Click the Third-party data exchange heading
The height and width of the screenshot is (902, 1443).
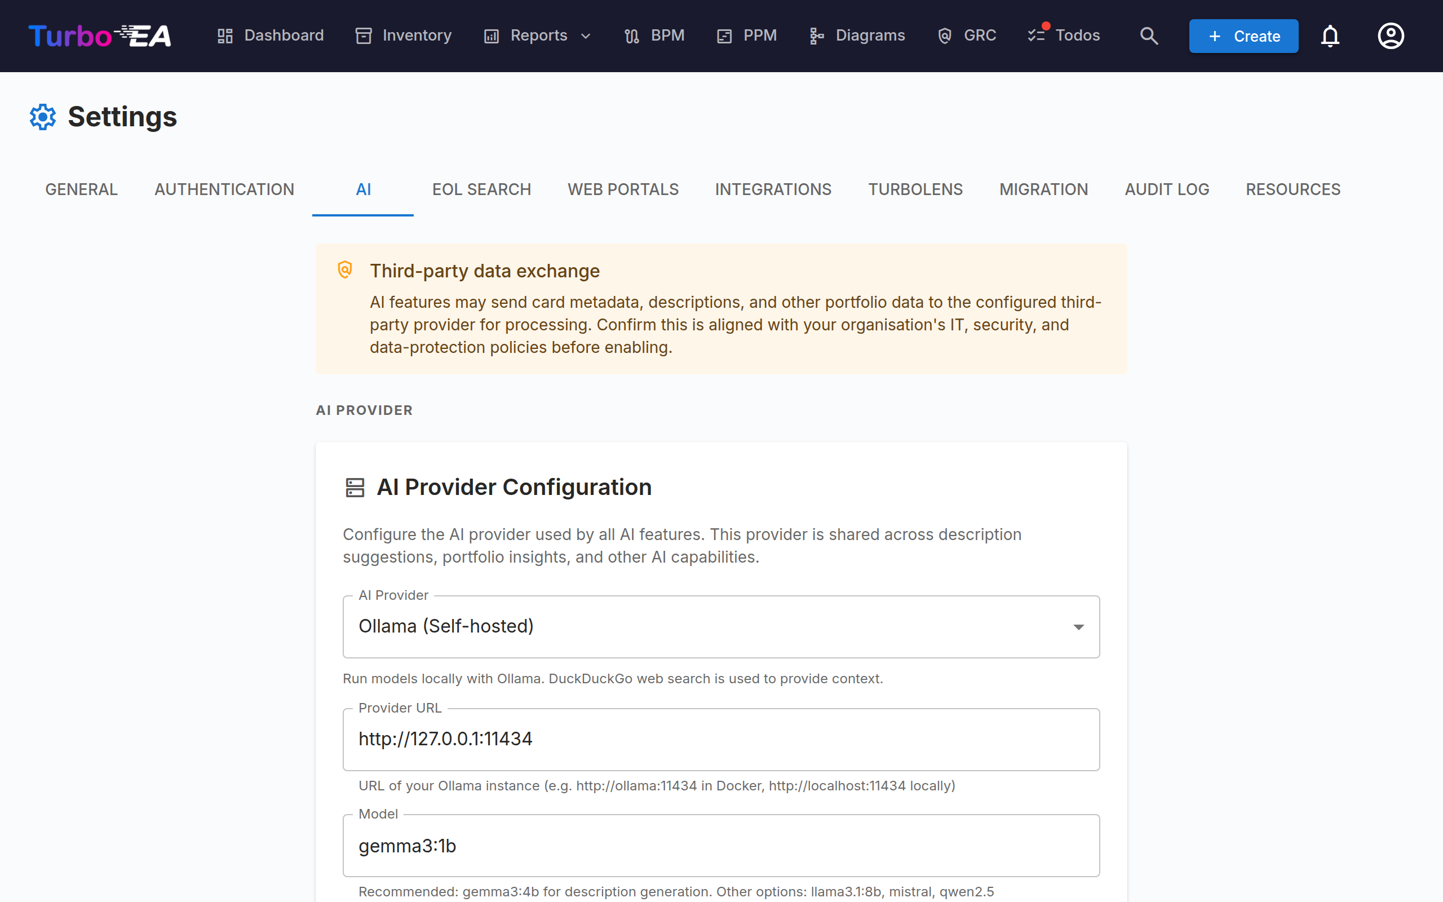[x=485, y=271]
